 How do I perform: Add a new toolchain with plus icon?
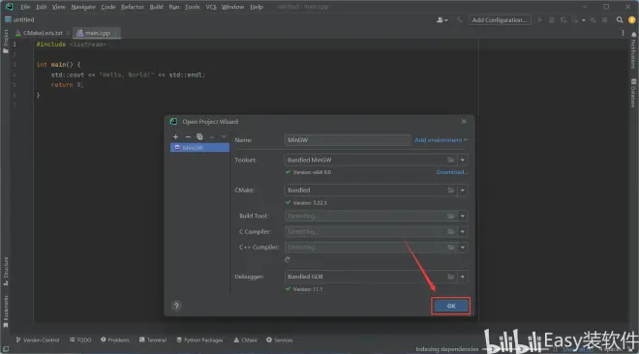point(175,136)
